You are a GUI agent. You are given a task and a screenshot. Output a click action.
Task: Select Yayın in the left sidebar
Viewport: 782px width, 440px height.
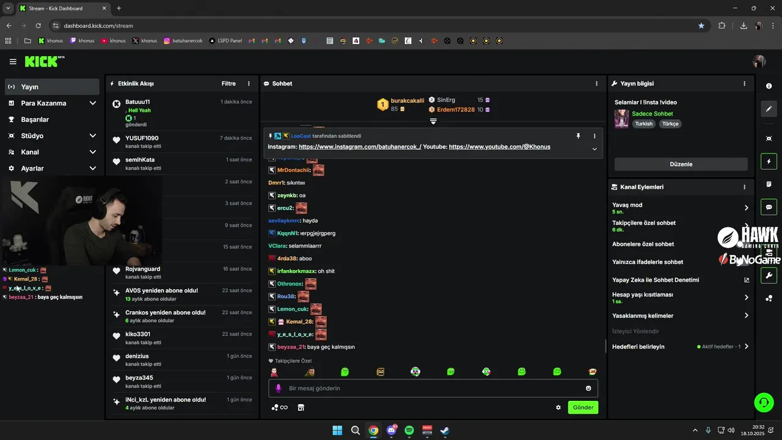[x=52, y=87]
